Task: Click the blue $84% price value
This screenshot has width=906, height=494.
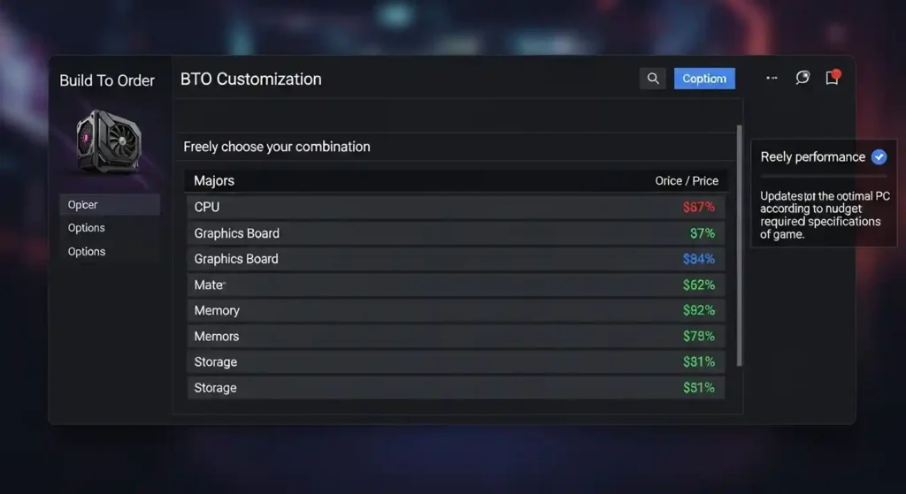Action: point(699,259)
